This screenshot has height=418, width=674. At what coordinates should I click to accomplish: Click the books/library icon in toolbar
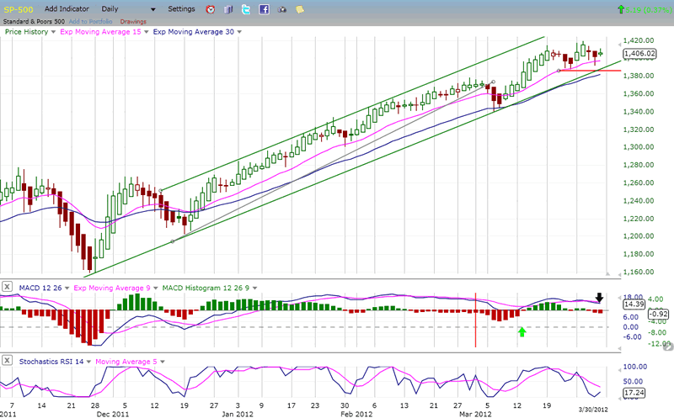click(228, 9)
